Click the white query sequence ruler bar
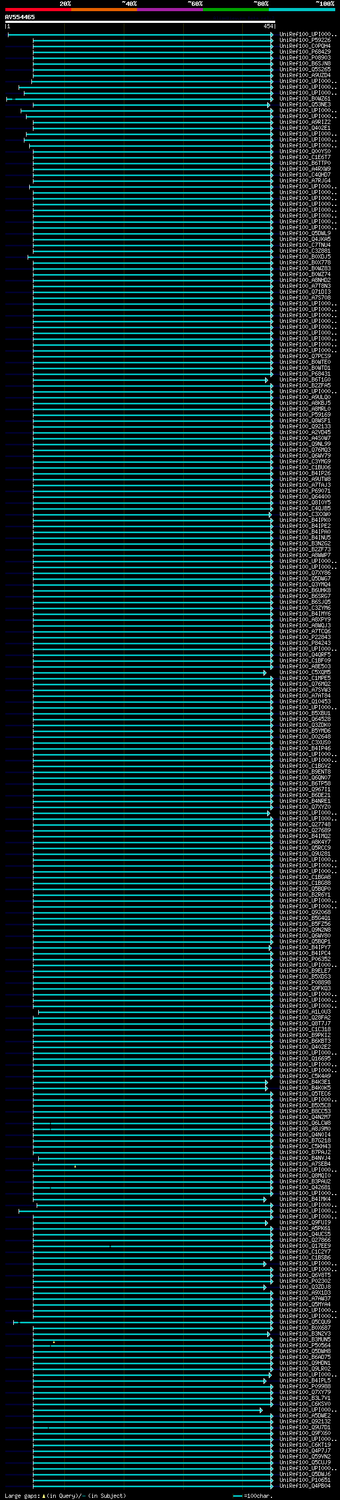This screenshot has width=340, height=1500. point(140,21)
